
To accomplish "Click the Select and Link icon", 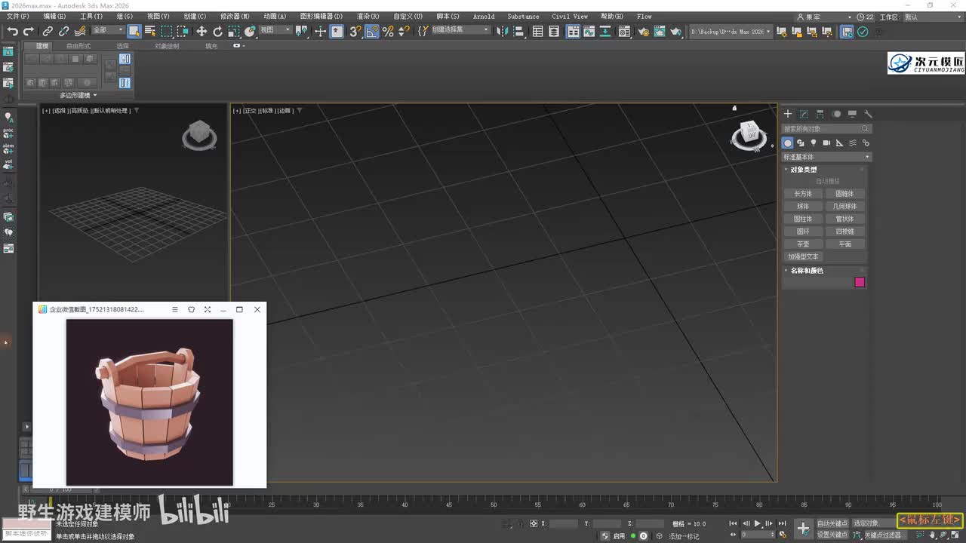I will (x=48, y=32).
